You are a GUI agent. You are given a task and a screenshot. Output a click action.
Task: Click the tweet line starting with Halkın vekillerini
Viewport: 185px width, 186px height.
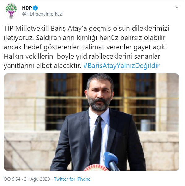tap(82, 57)
